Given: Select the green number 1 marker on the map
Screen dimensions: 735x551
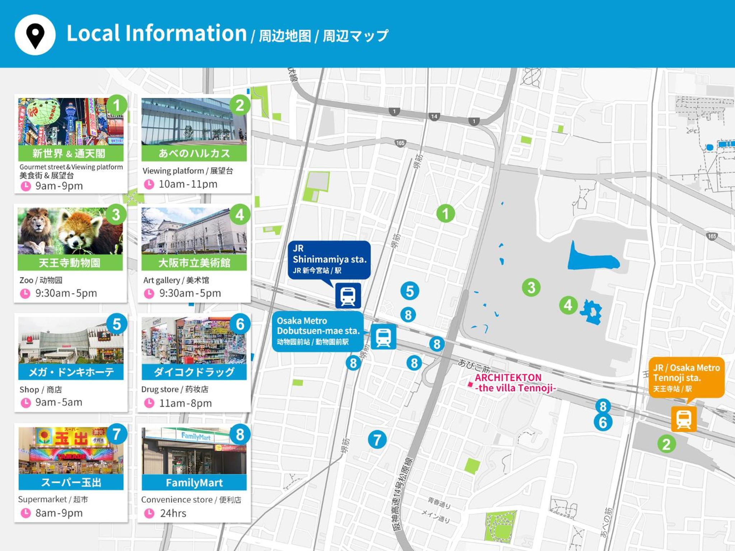Looking at the screenshot, I should tap(446, 213).
